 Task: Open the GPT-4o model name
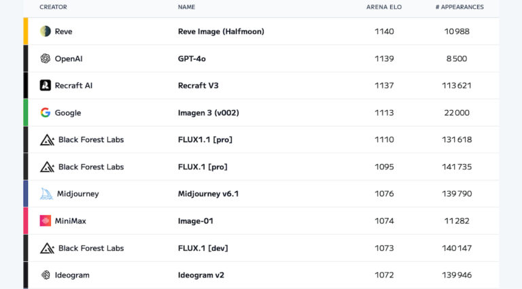coord(192,58)
